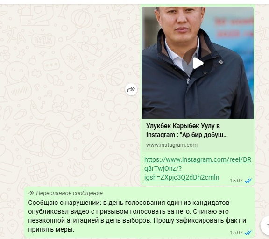
Task: Click the closing words принять меры. in the message
Action: point(51,229)
